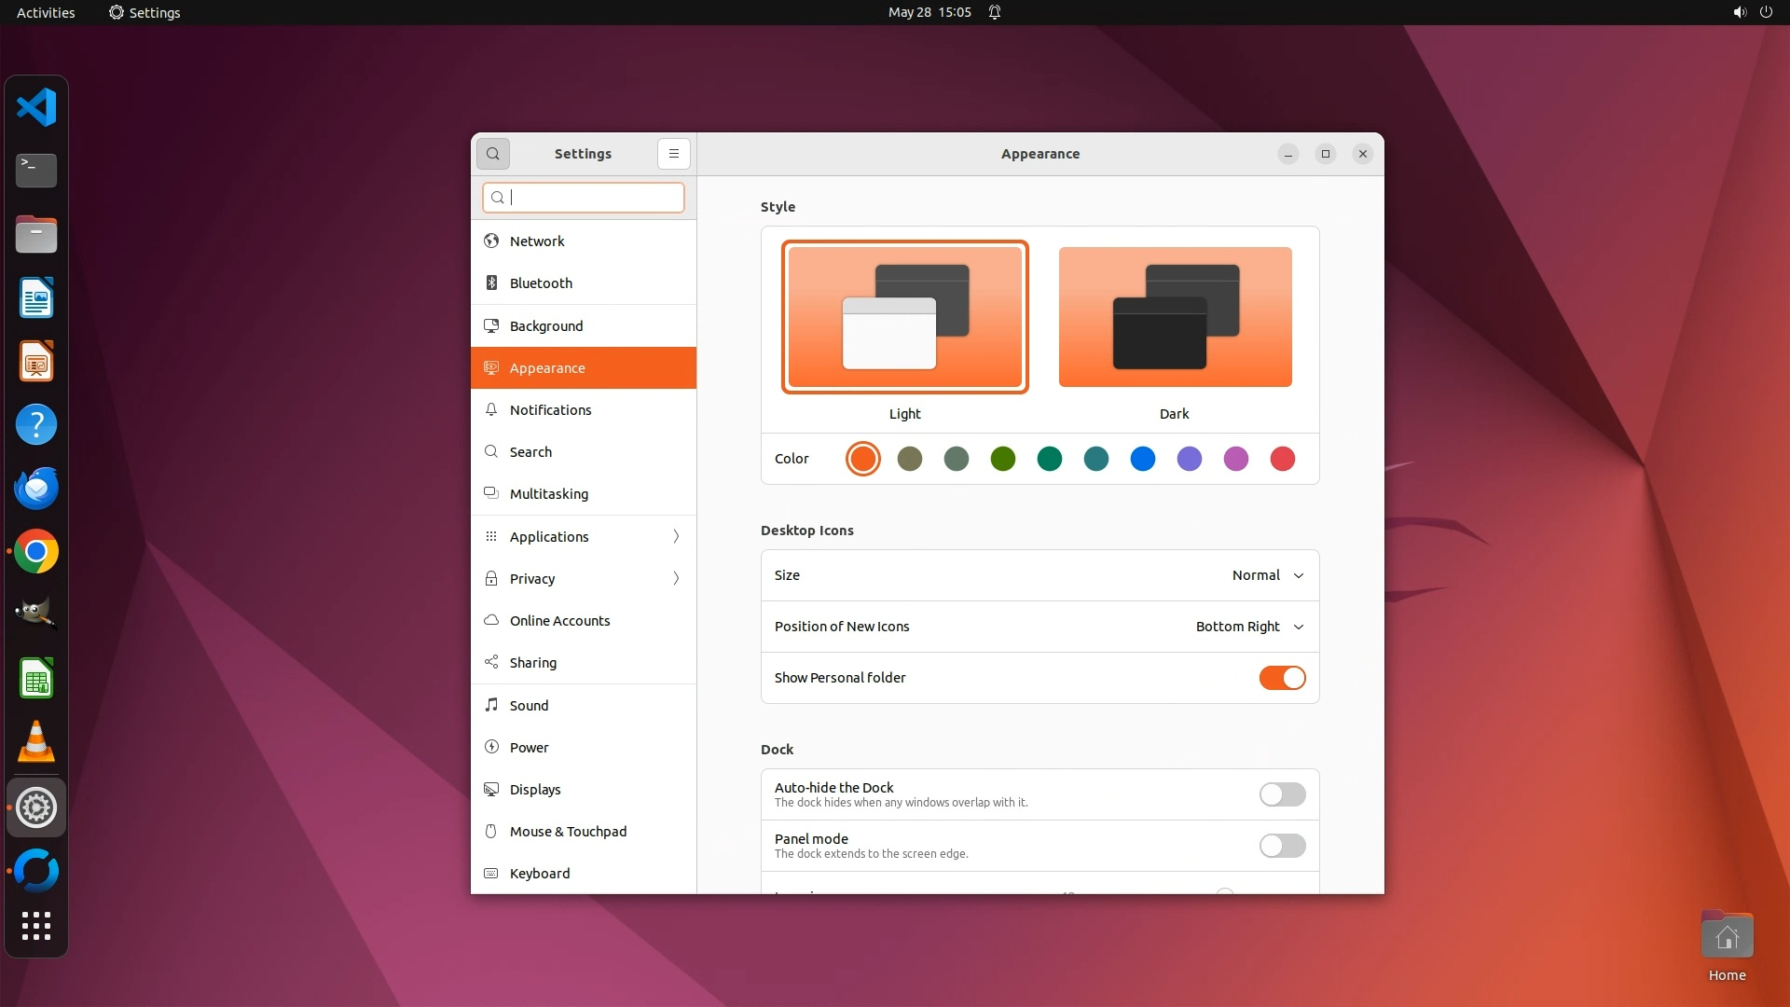Viewport: 1790px width, 1007px height.
Task: Expand the Applications settings section
Action: pos(584,537)
